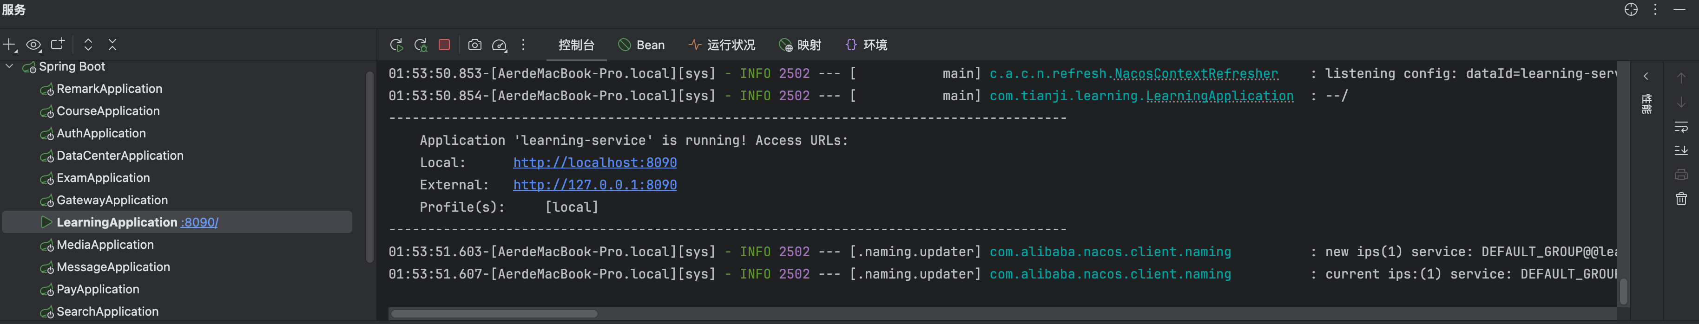Click the ExamApplication Spring Boot icon
Image resolution: width=1699 pixels, height=324 pixels.
coord(47,178)
